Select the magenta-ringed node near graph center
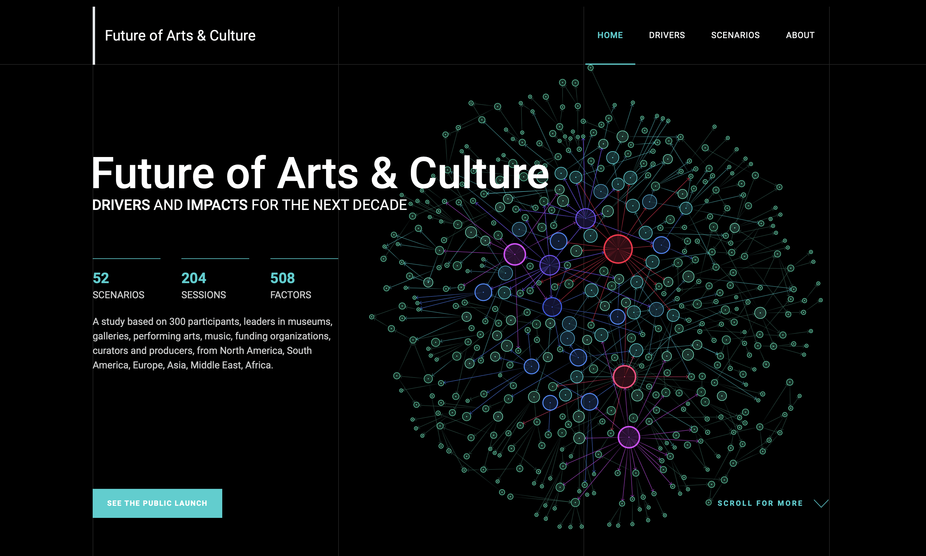The height and width of the screenshot is (556, 926). 515,254
